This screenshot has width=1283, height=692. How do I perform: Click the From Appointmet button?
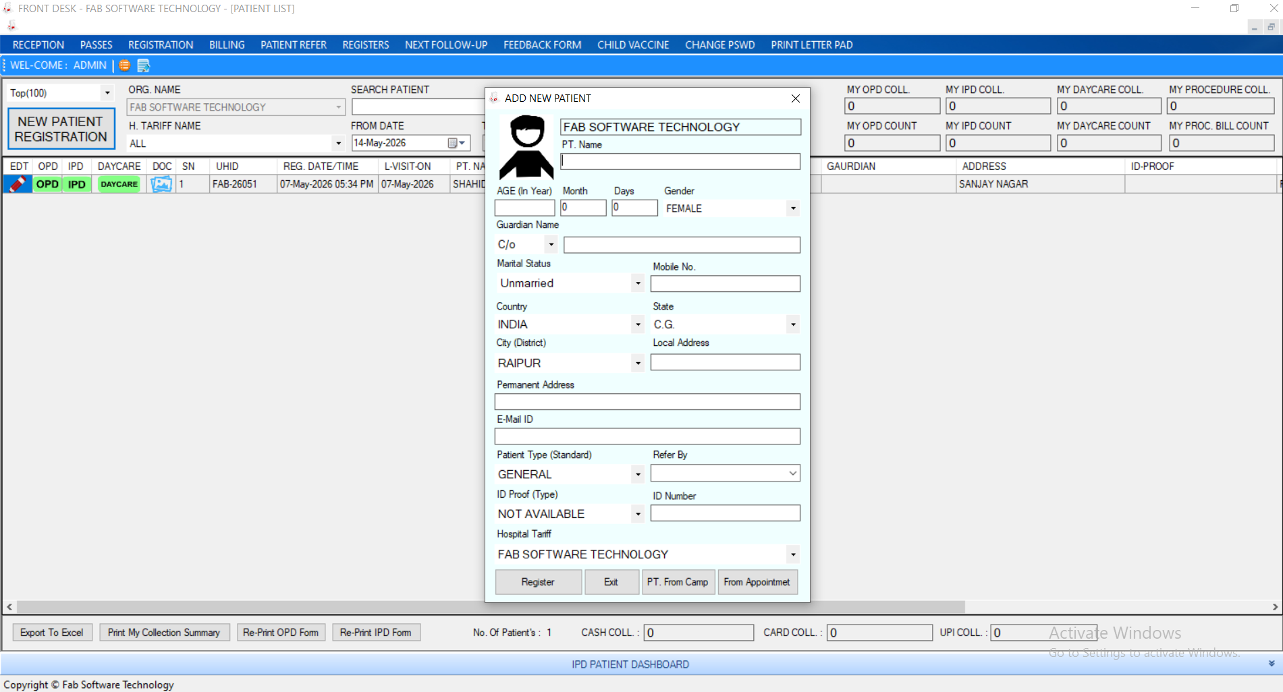coord(757,582)
